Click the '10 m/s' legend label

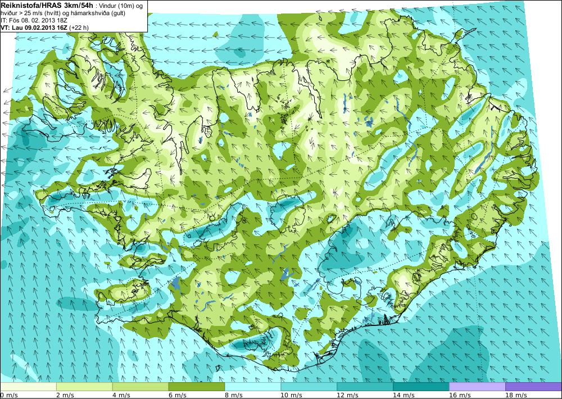(291, 395)
